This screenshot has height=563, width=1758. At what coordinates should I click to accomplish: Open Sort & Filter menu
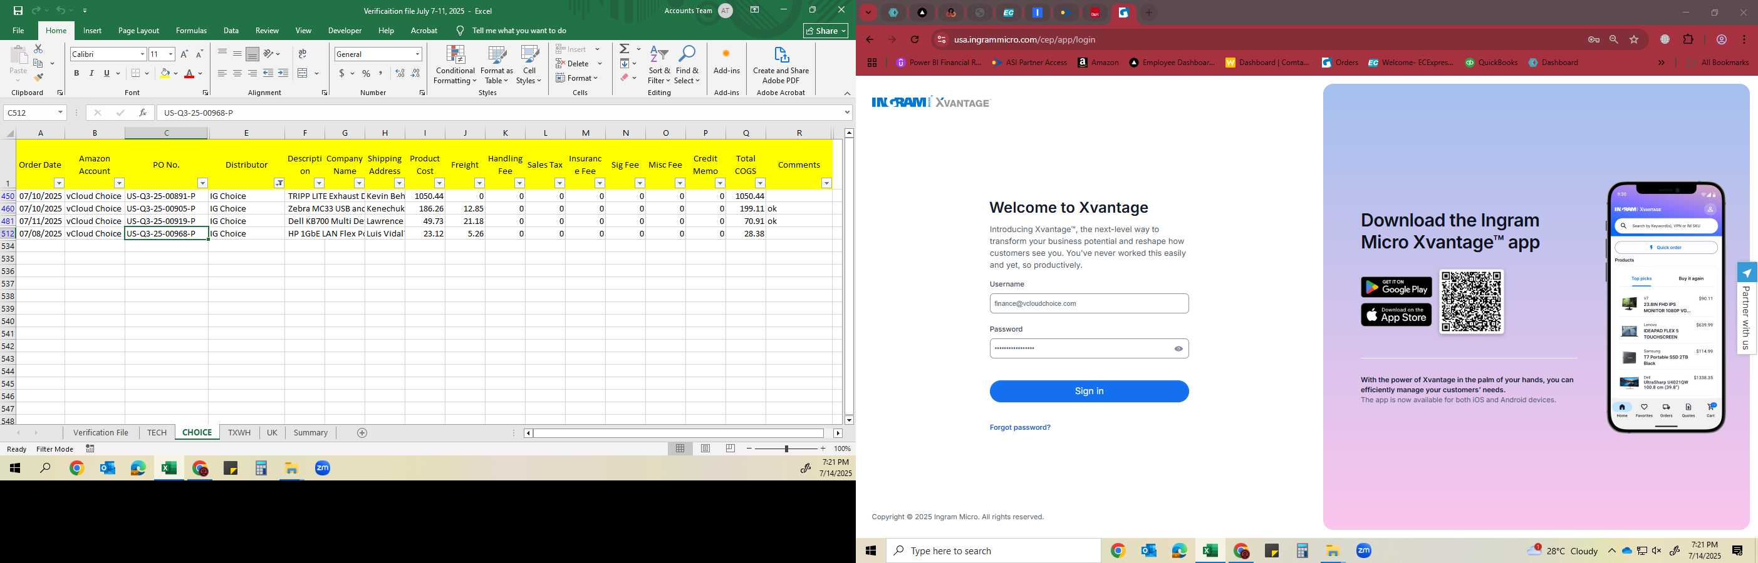(x=659, y=66)
